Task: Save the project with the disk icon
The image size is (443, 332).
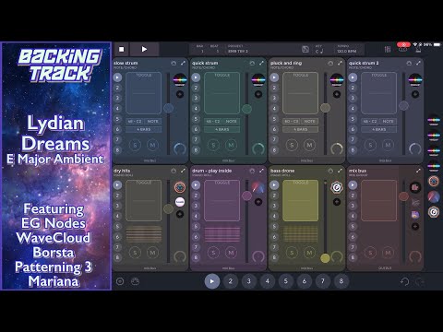Action: click(305, 49)
